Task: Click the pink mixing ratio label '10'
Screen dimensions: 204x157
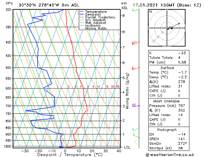Action: point(99,87)
